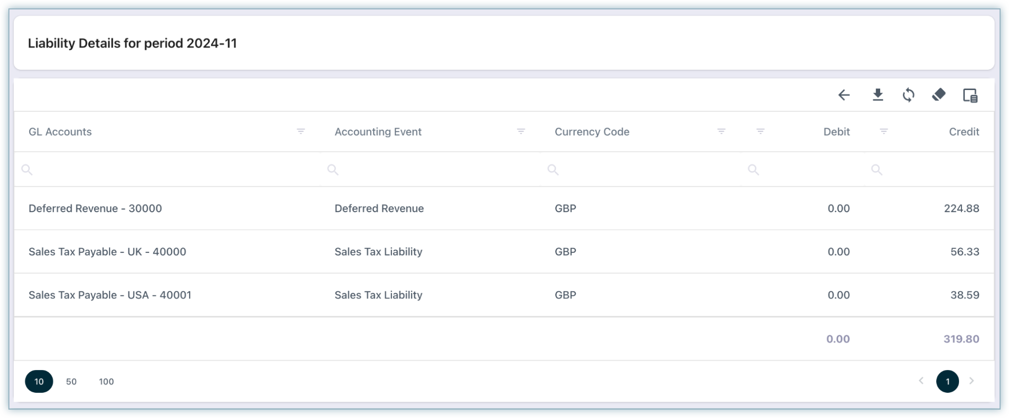Screen dimensions: 1009x418
Task: Select page size 10
Action: coord(39,381)
